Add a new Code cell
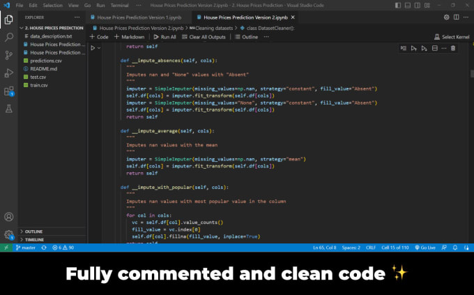This screenshot has width=474, height=295. click(x=99, y=37)
